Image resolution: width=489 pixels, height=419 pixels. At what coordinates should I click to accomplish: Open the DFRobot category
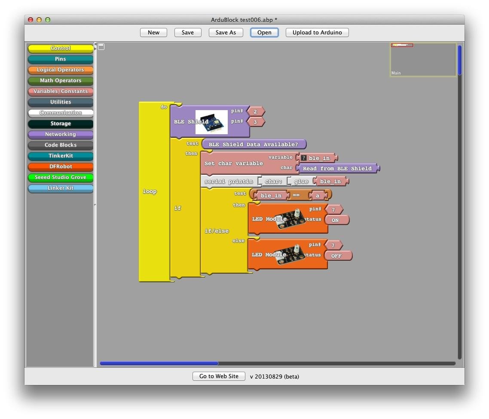[x=61, y=166]
